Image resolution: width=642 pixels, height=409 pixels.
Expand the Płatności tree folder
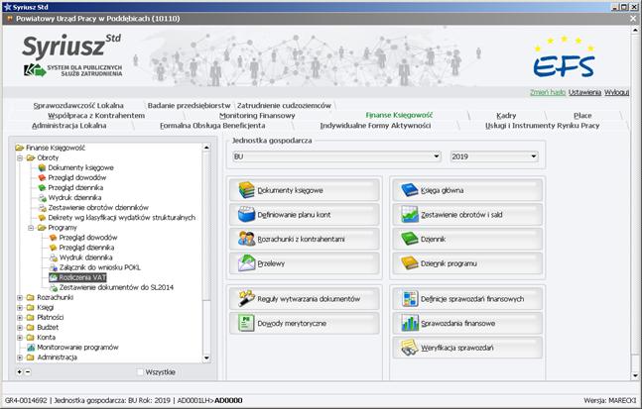[20, 318]
